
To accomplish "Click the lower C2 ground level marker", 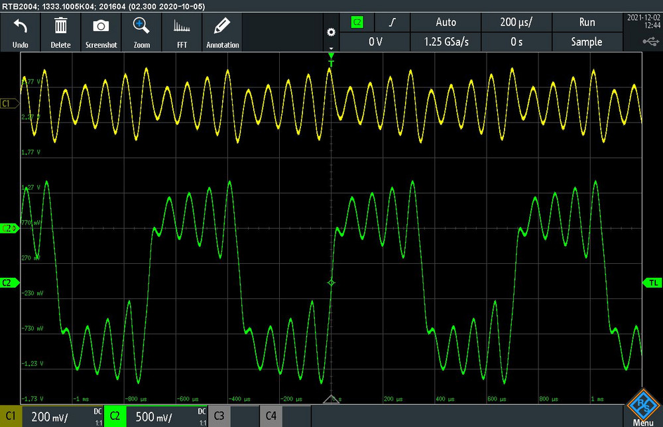I will 9,283.
